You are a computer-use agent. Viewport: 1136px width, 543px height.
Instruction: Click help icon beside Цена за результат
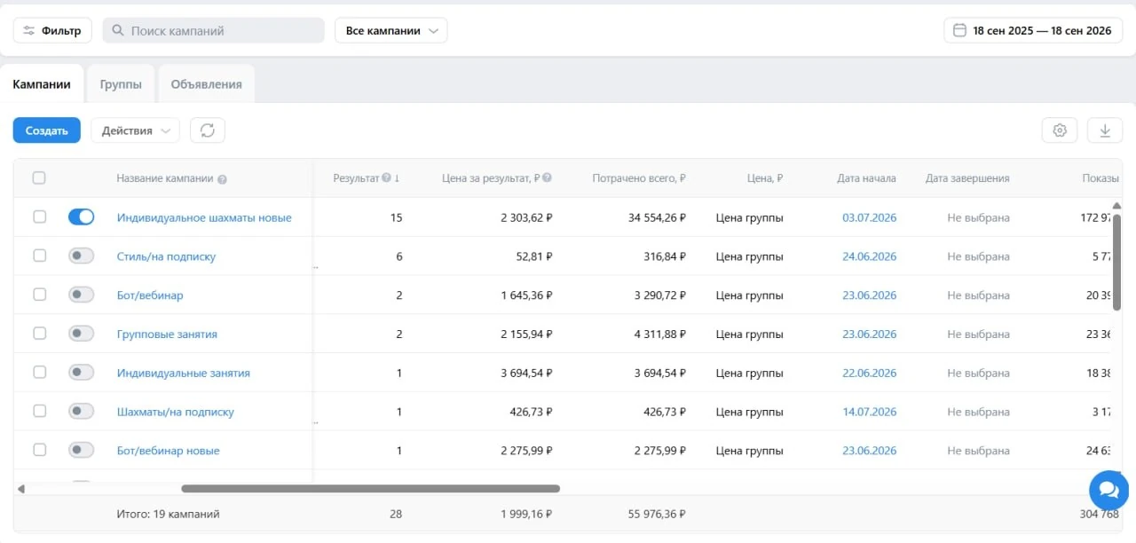547,178
